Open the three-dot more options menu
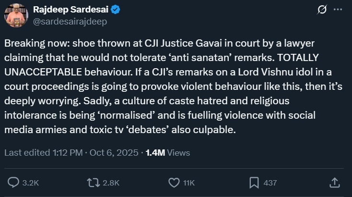This screenshot has width=352, height=197. (338, 10)
